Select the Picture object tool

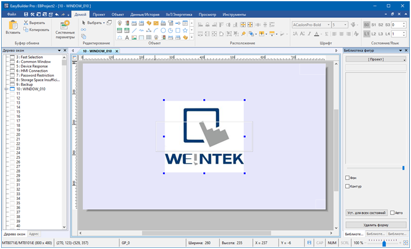134,37
